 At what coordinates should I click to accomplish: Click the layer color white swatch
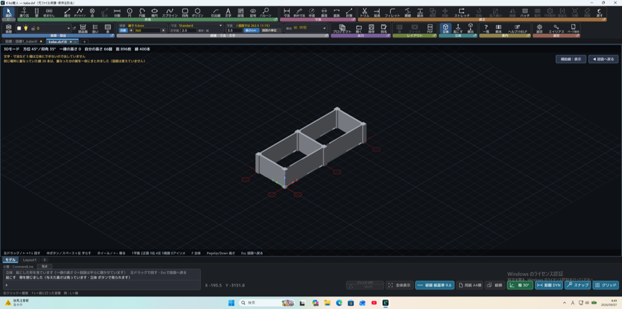(x=19, y=28)
